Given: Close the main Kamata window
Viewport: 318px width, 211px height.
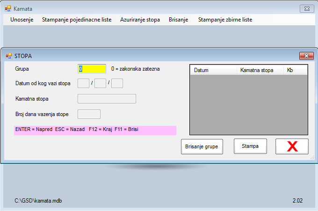Looking at the screenshot, I should 306,8.
